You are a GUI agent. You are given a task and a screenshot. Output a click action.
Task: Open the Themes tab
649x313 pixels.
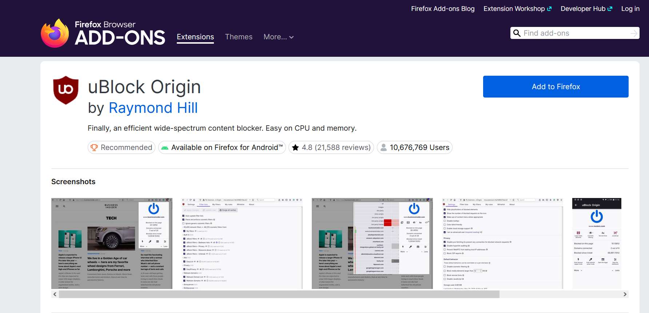239,37
